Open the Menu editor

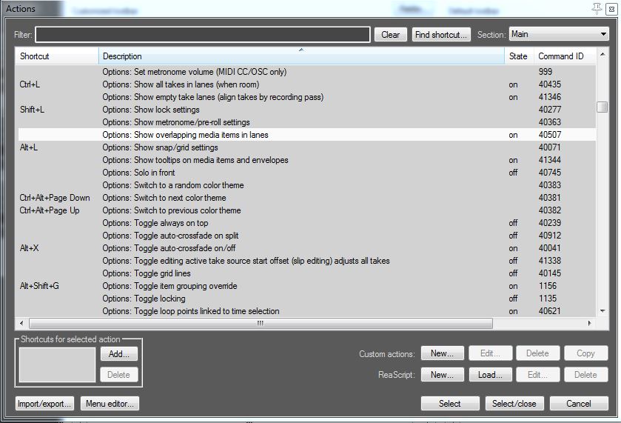110,404
